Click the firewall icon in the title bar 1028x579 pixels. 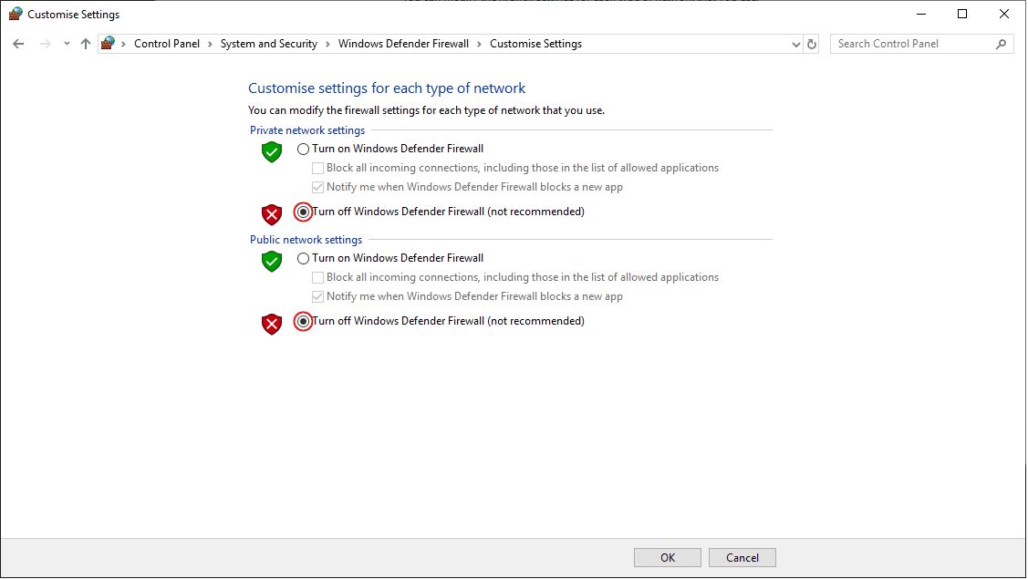tap(16, 15)
